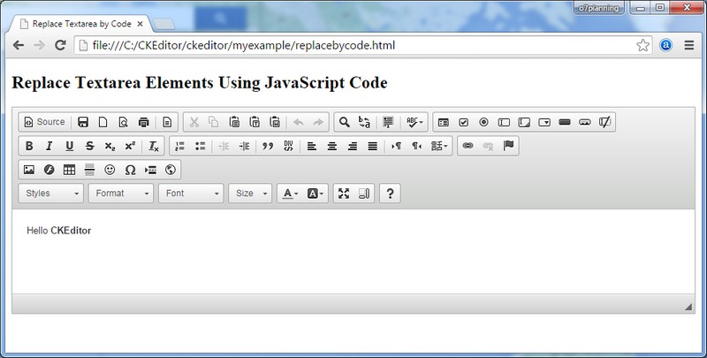The image size is (707, 358).
Task: Open the Font dropdown
Action: (x=191, y=194)
